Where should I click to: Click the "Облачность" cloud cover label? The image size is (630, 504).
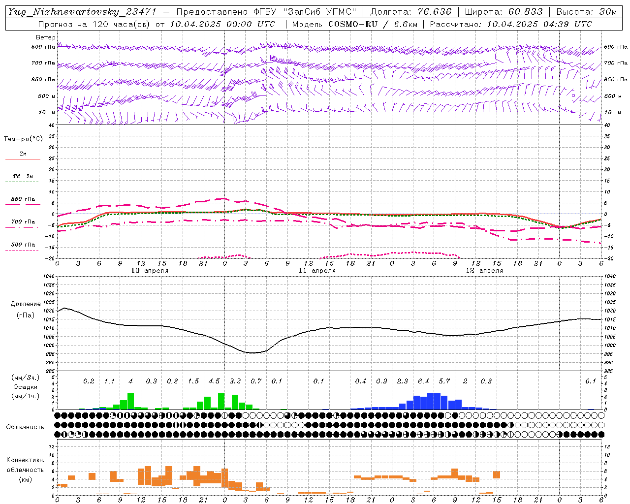(25, 427)
